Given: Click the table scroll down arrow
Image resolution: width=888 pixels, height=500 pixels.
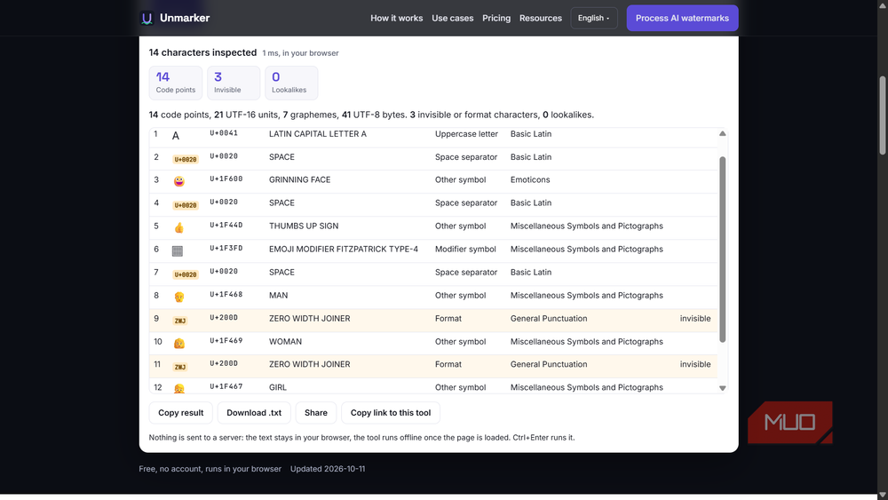Looking at the screenshot, I should 722,388.
